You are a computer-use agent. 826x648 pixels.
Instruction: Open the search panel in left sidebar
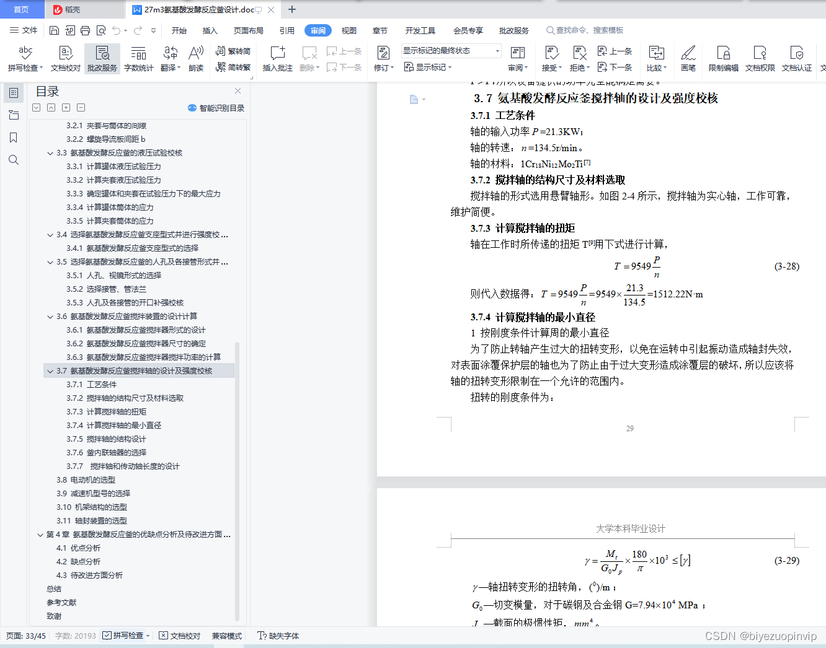pyautogui.click(x=13, y=160)
